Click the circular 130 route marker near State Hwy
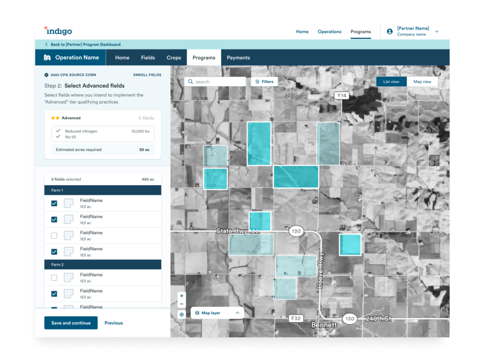This screenshot has width=484, height=363. point(296,231)
